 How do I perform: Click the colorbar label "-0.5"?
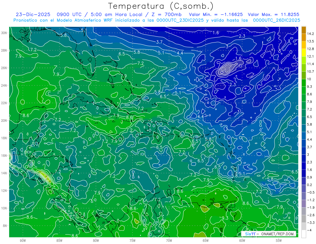[x=310, y=192]
